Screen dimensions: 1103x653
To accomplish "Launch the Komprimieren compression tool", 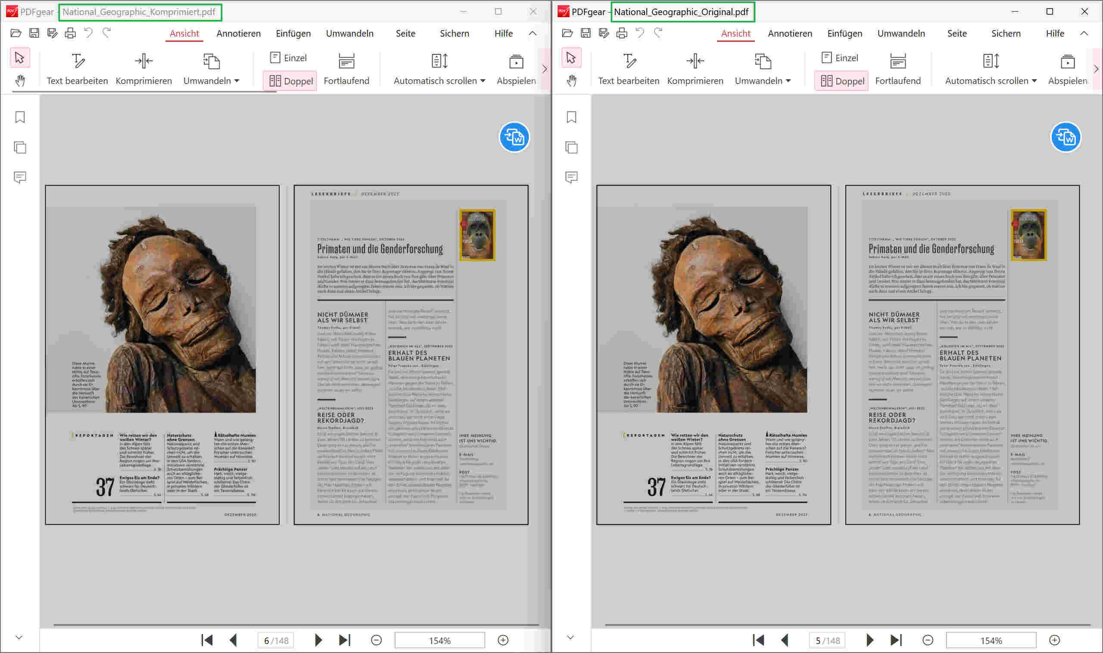I will pos(143,68).
